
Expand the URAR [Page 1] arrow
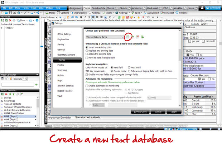coord(36,117)
